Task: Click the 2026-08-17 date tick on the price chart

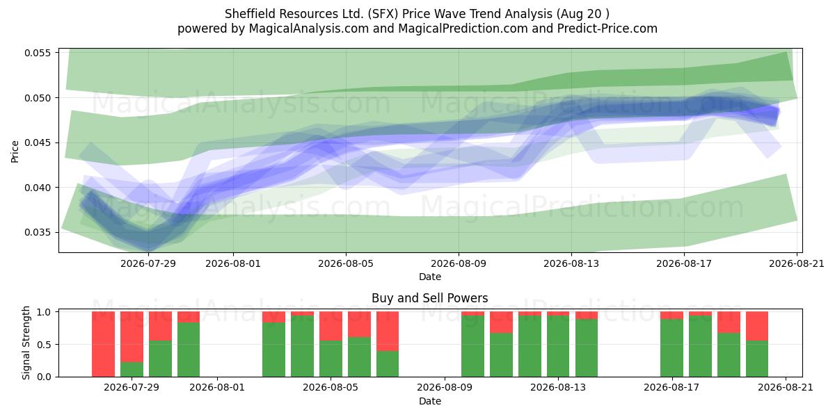Action: (684, 263)
